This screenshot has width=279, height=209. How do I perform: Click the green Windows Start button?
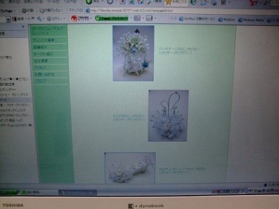click(9, 192)
